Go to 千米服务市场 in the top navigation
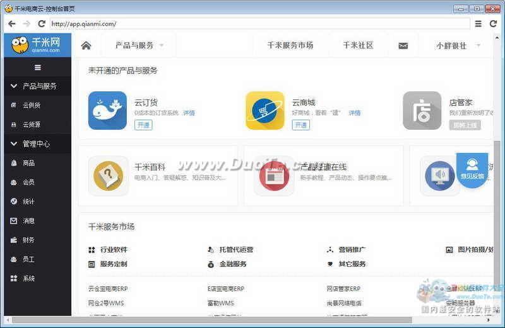505x328 pixels. 290,45
